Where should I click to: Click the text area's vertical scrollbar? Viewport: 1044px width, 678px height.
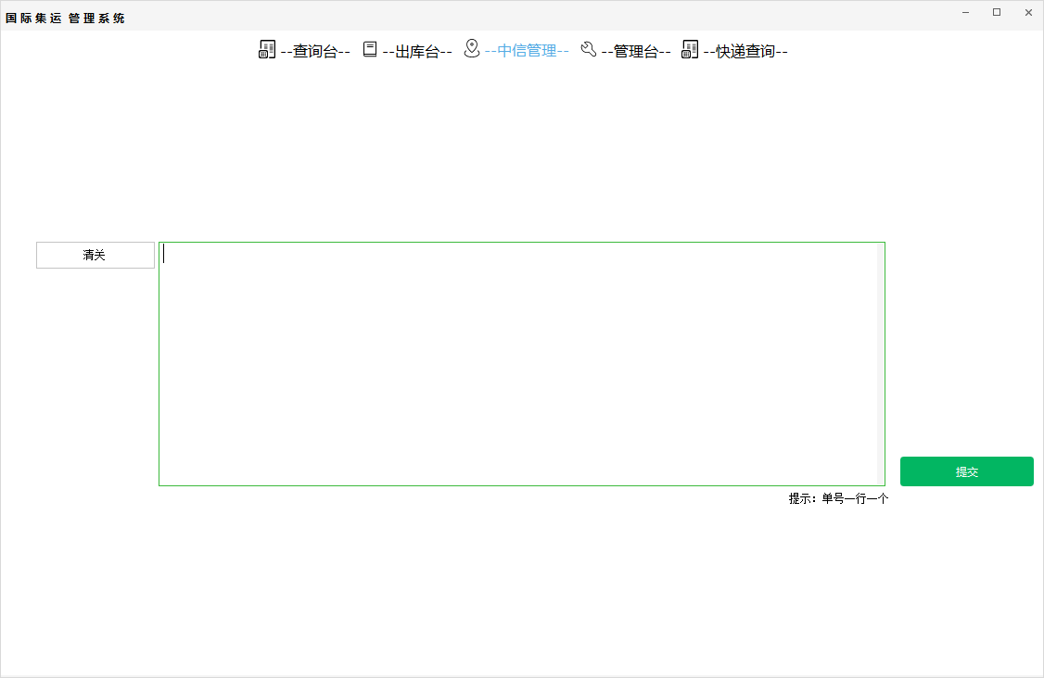pos(881,364)
